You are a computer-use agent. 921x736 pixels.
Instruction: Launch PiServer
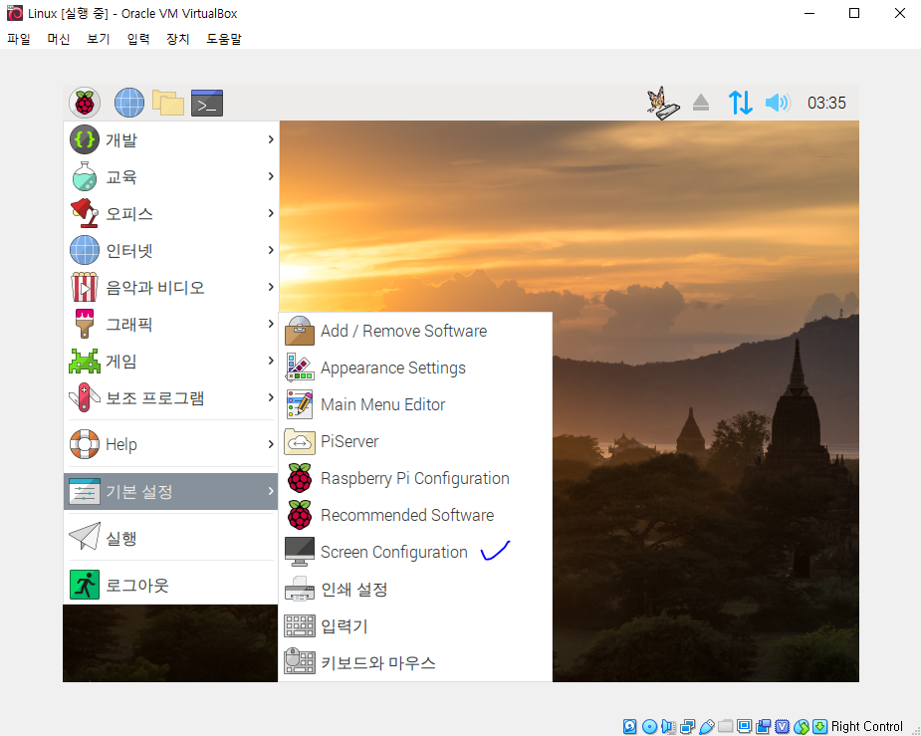coord(415,442)
